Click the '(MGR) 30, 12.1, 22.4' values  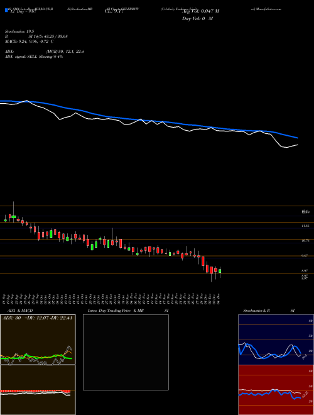click(65, 52)
